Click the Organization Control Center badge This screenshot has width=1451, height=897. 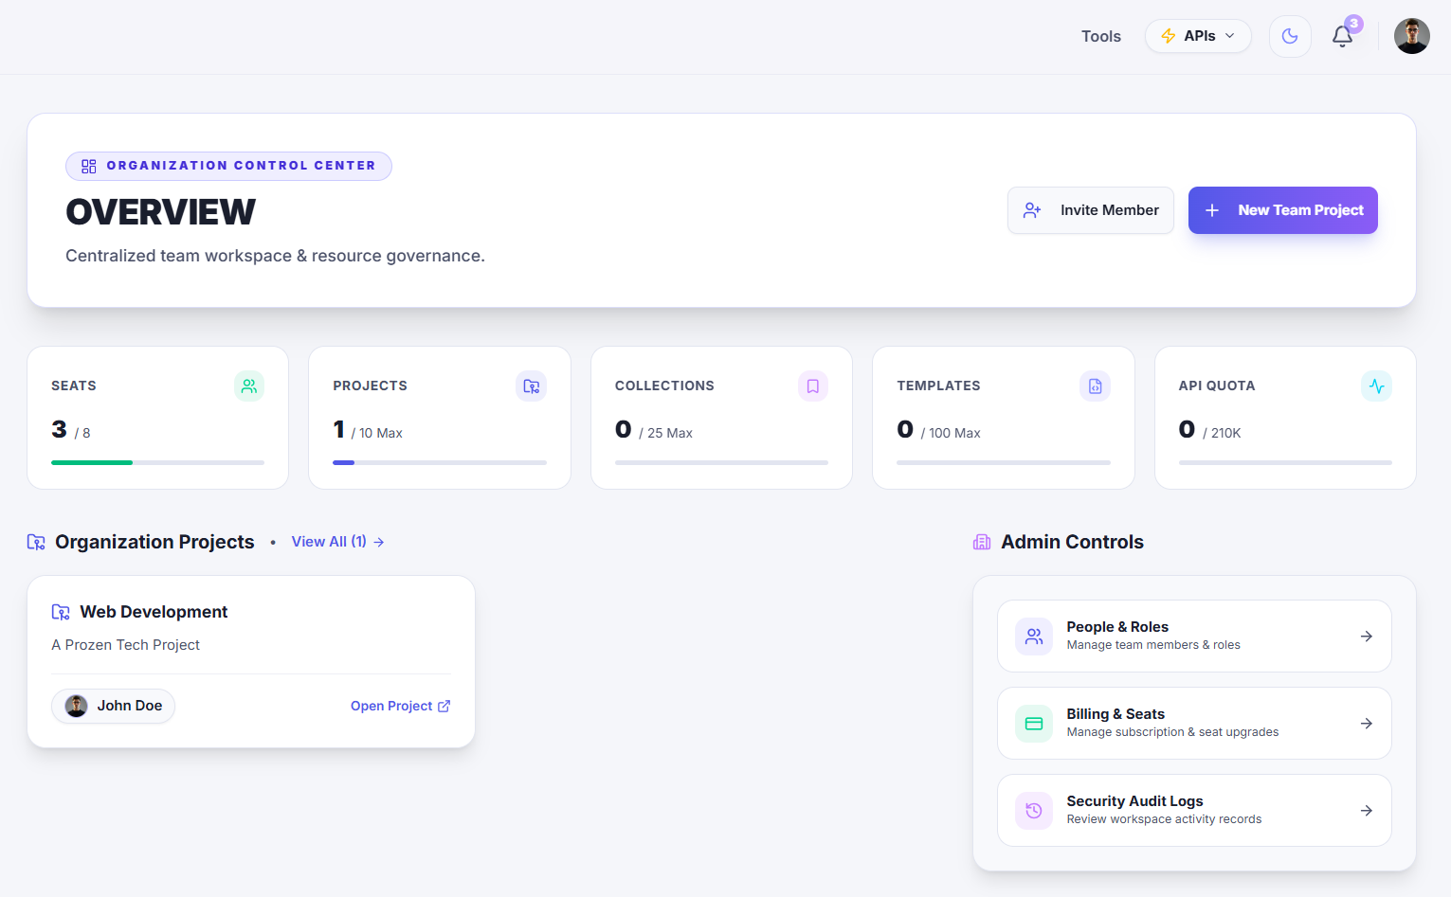pos(228,166)
